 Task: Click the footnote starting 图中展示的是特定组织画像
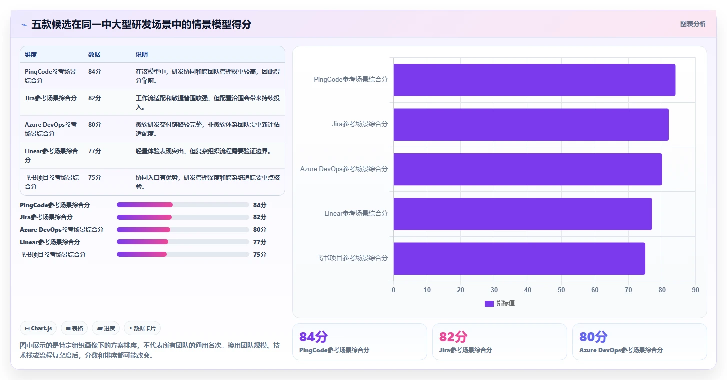coord(150,350)
